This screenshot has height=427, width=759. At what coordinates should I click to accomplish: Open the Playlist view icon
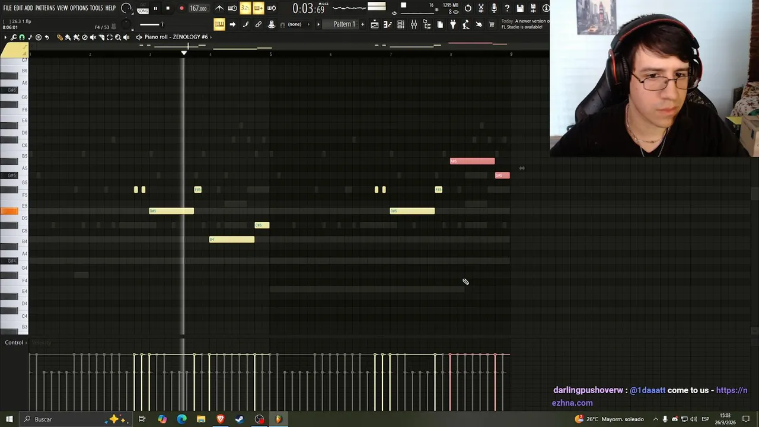(x=375, y=24)
